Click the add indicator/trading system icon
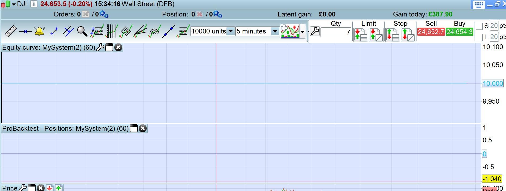Screen dimensions: 506x191 click(x=290, y=31)
